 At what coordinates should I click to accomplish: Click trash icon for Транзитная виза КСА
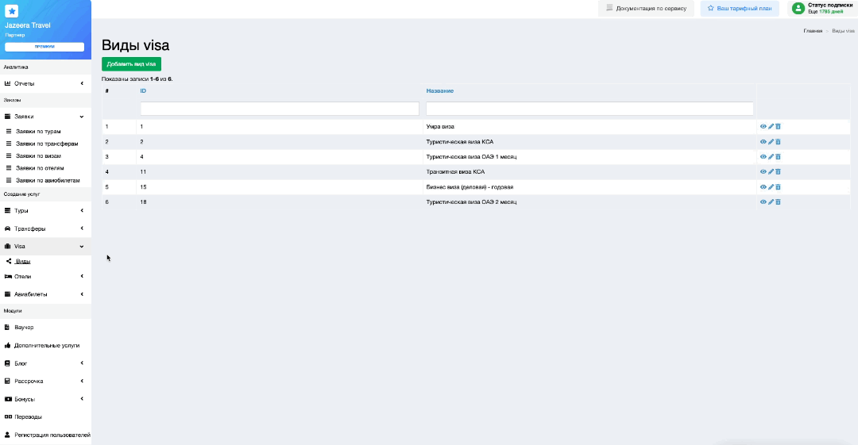point(779,172)
